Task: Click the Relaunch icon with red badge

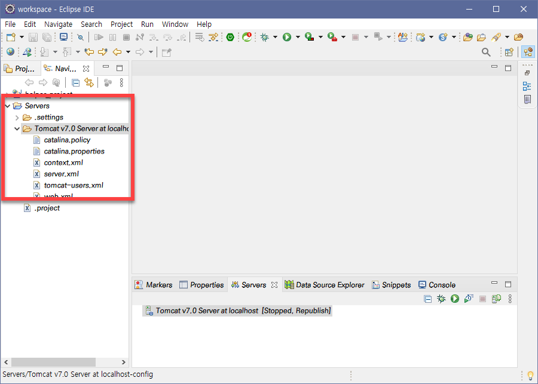Action: [x=247, y=36]
